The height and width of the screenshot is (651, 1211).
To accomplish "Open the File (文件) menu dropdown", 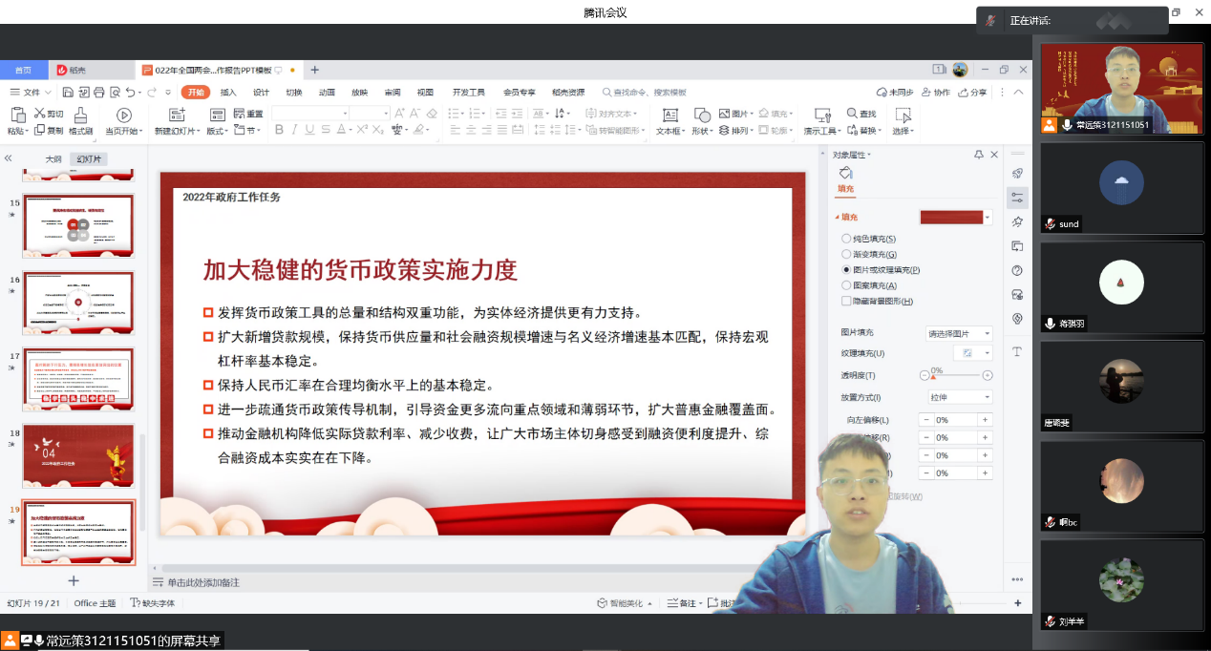I will pos(31,93).
